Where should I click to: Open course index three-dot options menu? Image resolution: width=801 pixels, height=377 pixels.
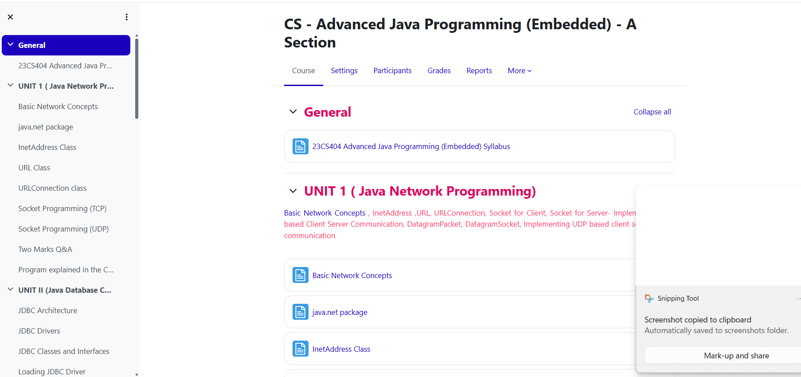tap(126, 17)
